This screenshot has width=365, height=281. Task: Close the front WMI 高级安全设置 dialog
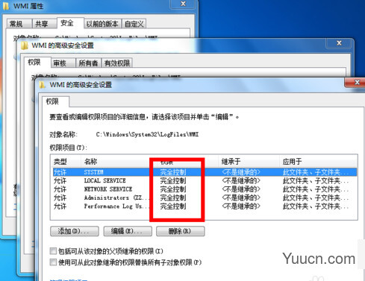[356, 82]
